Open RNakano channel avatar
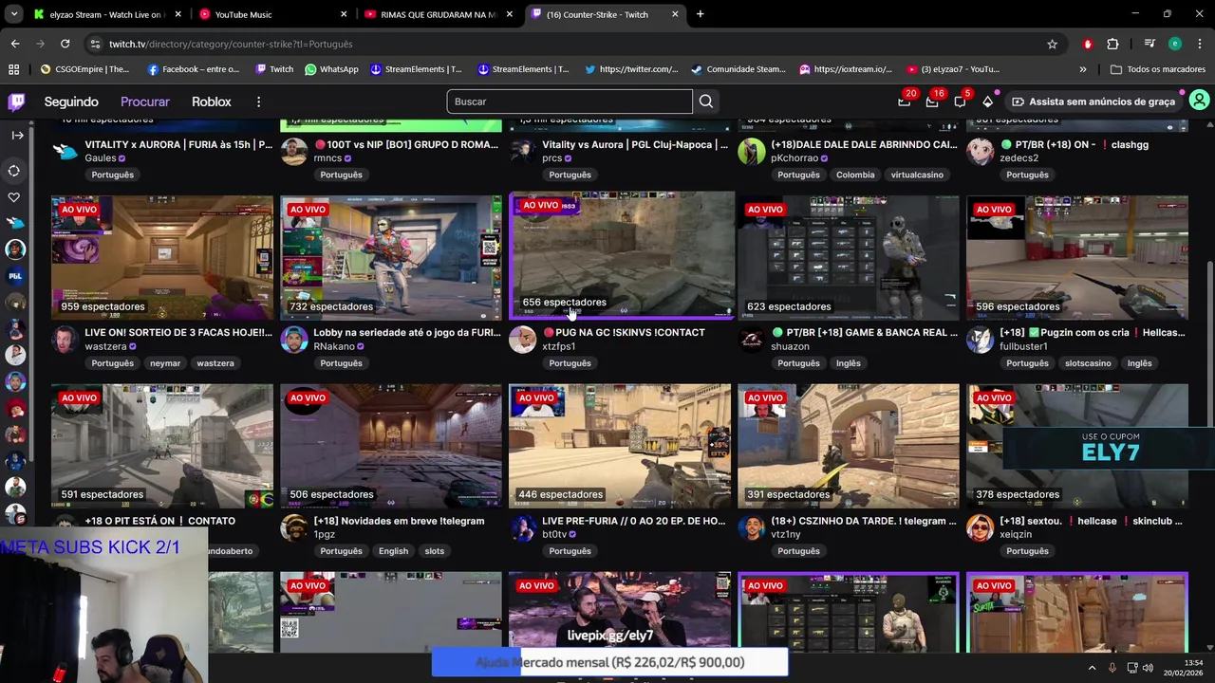 pyautogui.click(x=294, y=340)
